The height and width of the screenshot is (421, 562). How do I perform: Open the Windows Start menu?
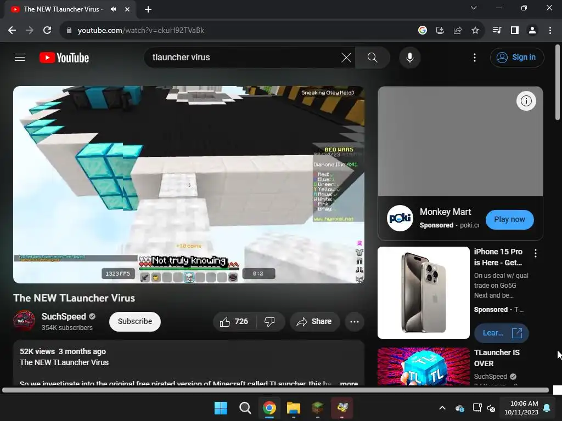[221, 408]
